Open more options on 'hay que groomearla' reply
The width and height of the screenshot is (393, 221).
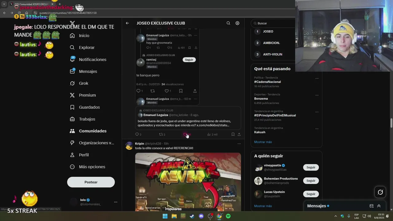196,35
